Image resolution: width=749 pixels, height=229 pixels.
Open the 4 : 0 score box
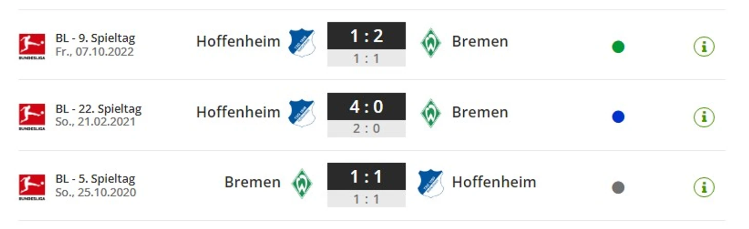[366, 106]
